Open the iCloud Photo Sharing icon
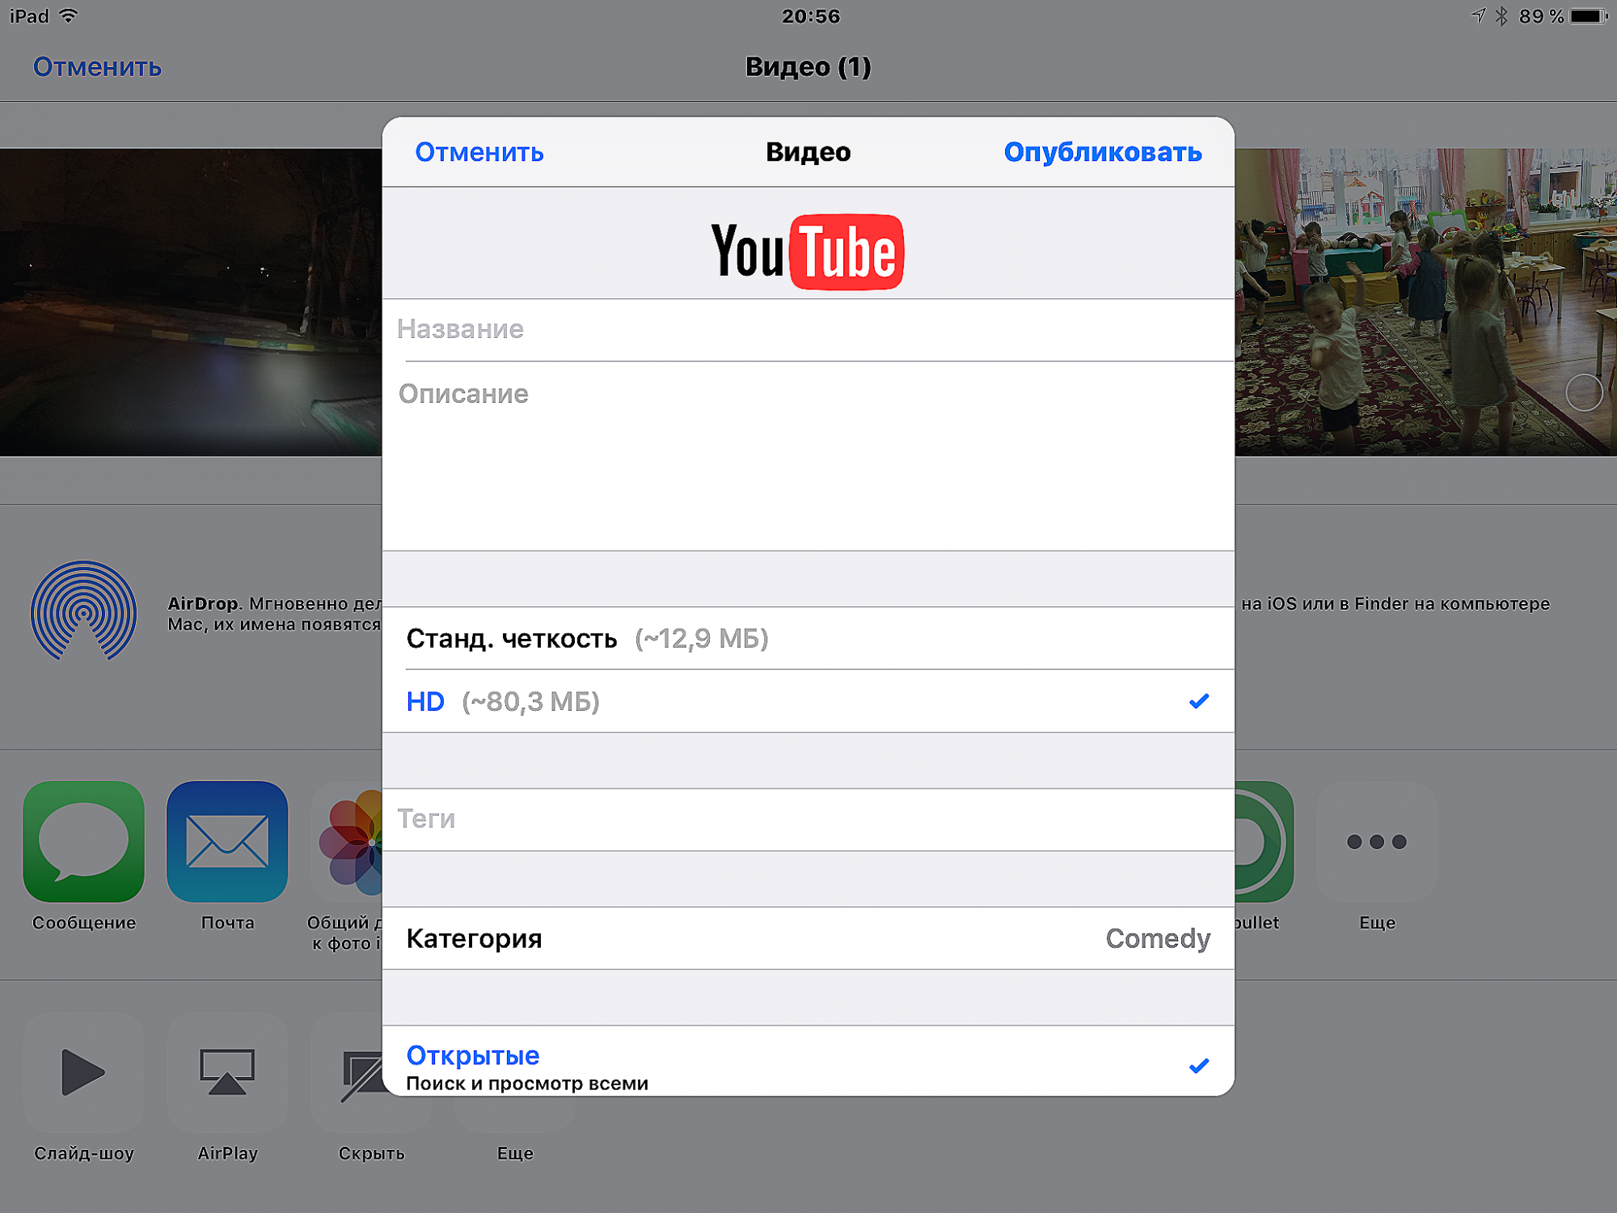This screenshot has height=1213, width=1617. (348, 841)
